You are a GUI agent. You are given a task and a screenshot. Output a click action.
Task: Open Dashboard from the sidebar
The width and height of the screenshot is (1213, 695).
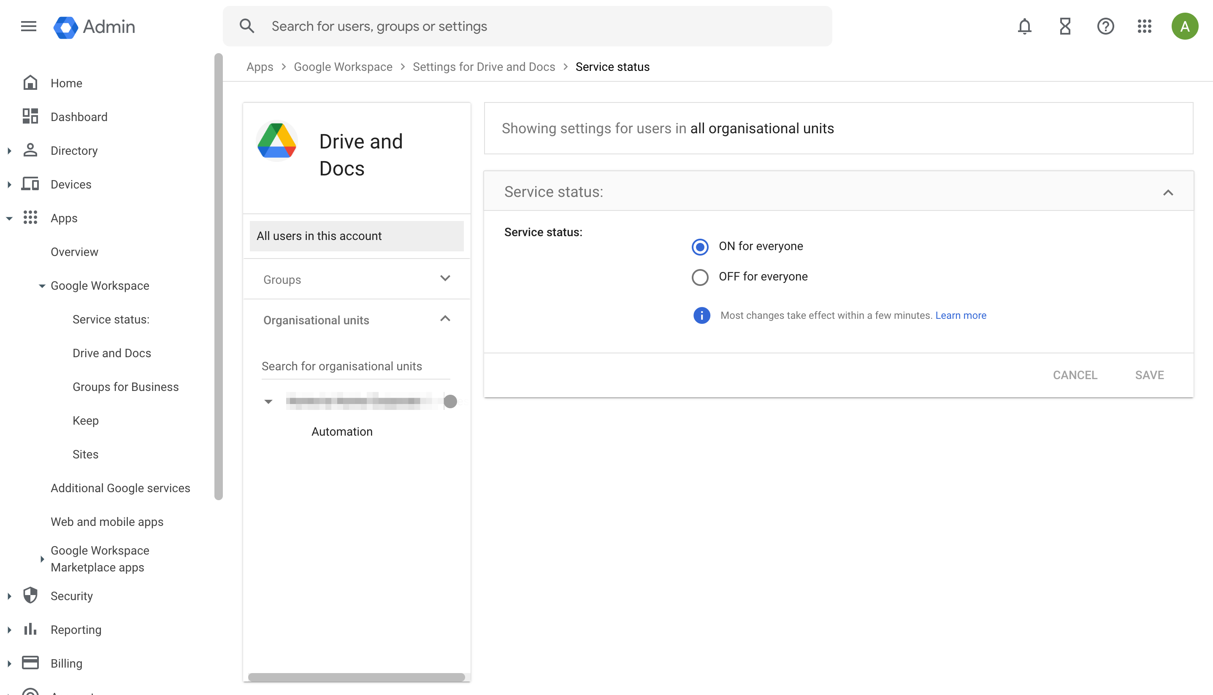point(79,117)
